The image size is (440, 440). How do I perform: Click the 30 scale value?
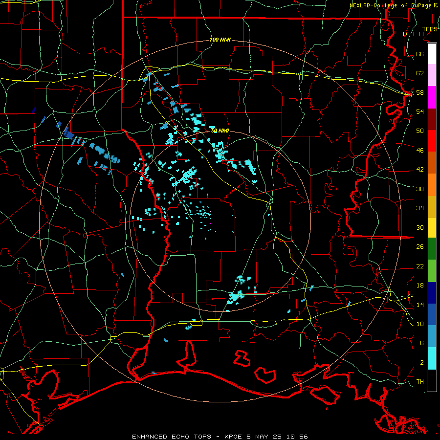pyautogui.click(x=420, y=227)
